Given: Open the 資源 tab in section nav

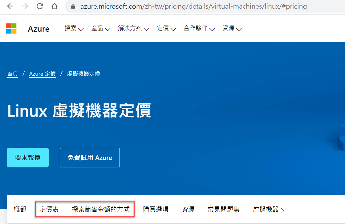Looking at the screenshot, I should 188,209.
